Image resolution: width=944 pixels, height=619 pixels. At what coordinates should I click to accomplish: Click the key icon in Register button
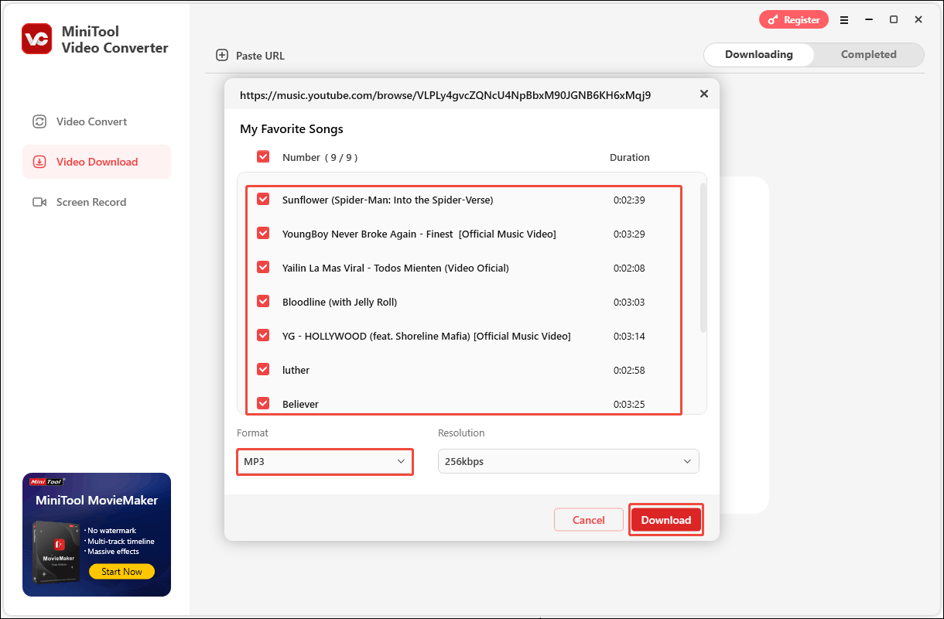click(x=774, y=20)
